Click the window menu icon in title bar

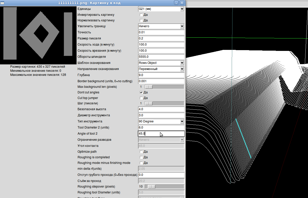coord(2,3)
